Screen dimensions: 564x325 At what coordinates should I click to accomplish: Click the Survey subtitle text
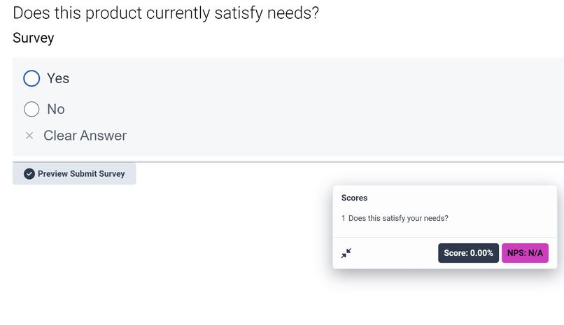pyautogui.click(x=34, y=38)
